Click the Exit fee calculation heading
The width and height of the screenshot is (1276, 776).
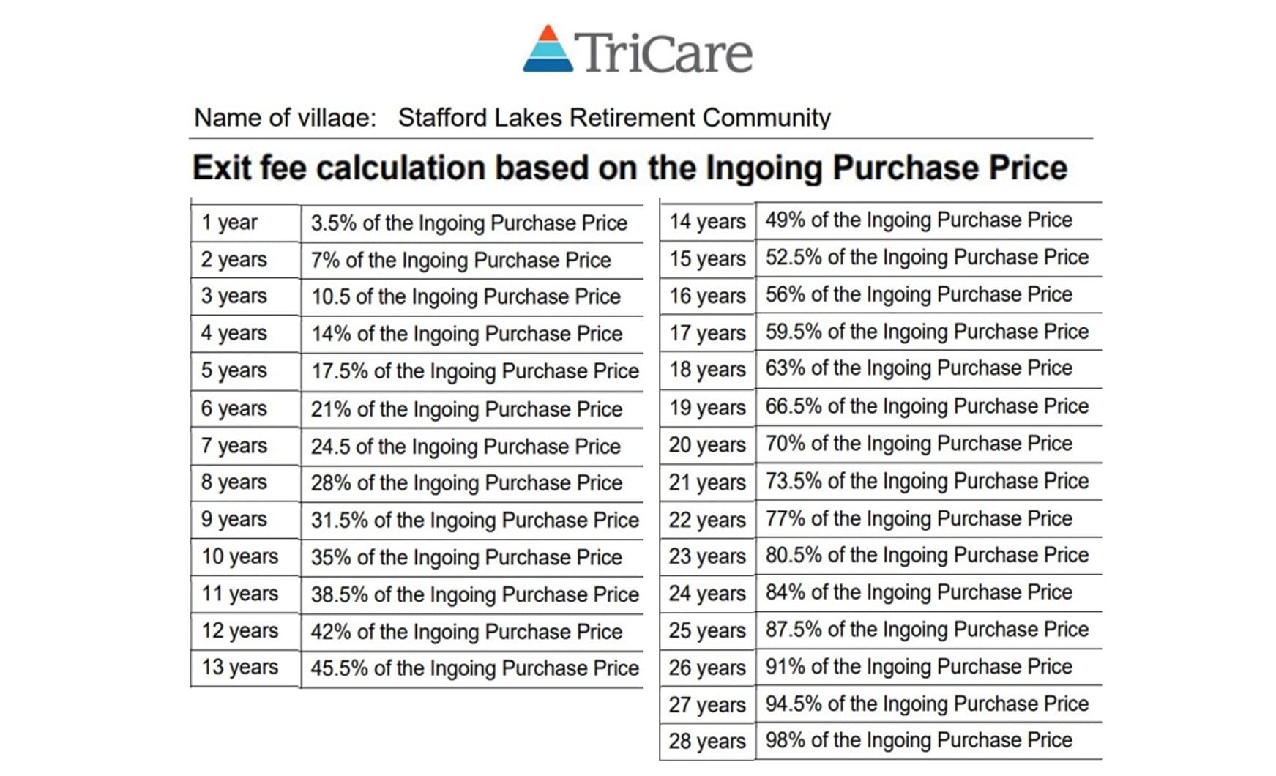pyautogui.click(x=630, y=168)
